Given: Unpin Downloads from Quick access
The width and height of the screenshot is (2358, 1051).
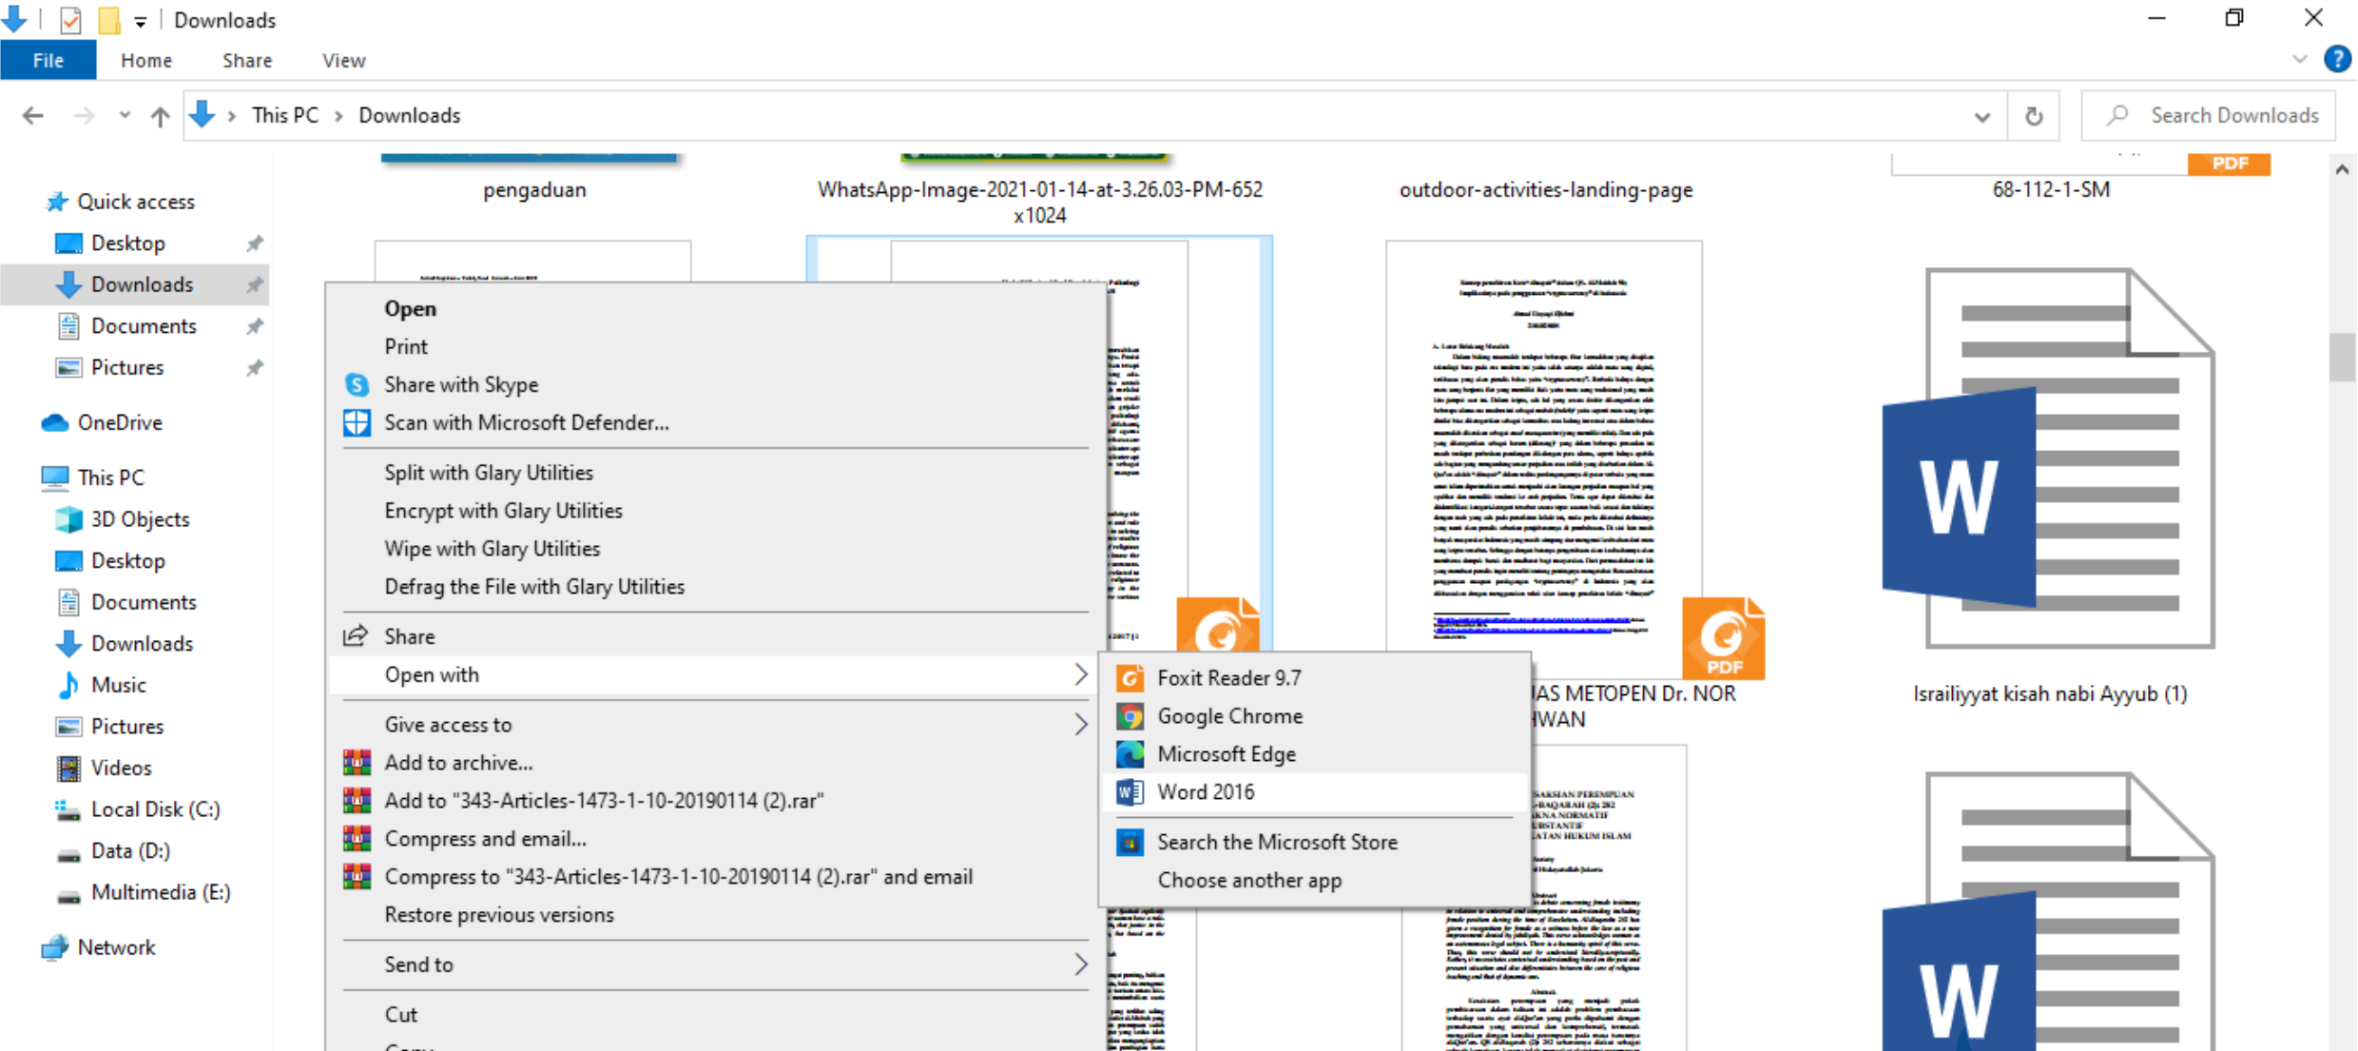Looking at the screenshot, I should [254, 285].
